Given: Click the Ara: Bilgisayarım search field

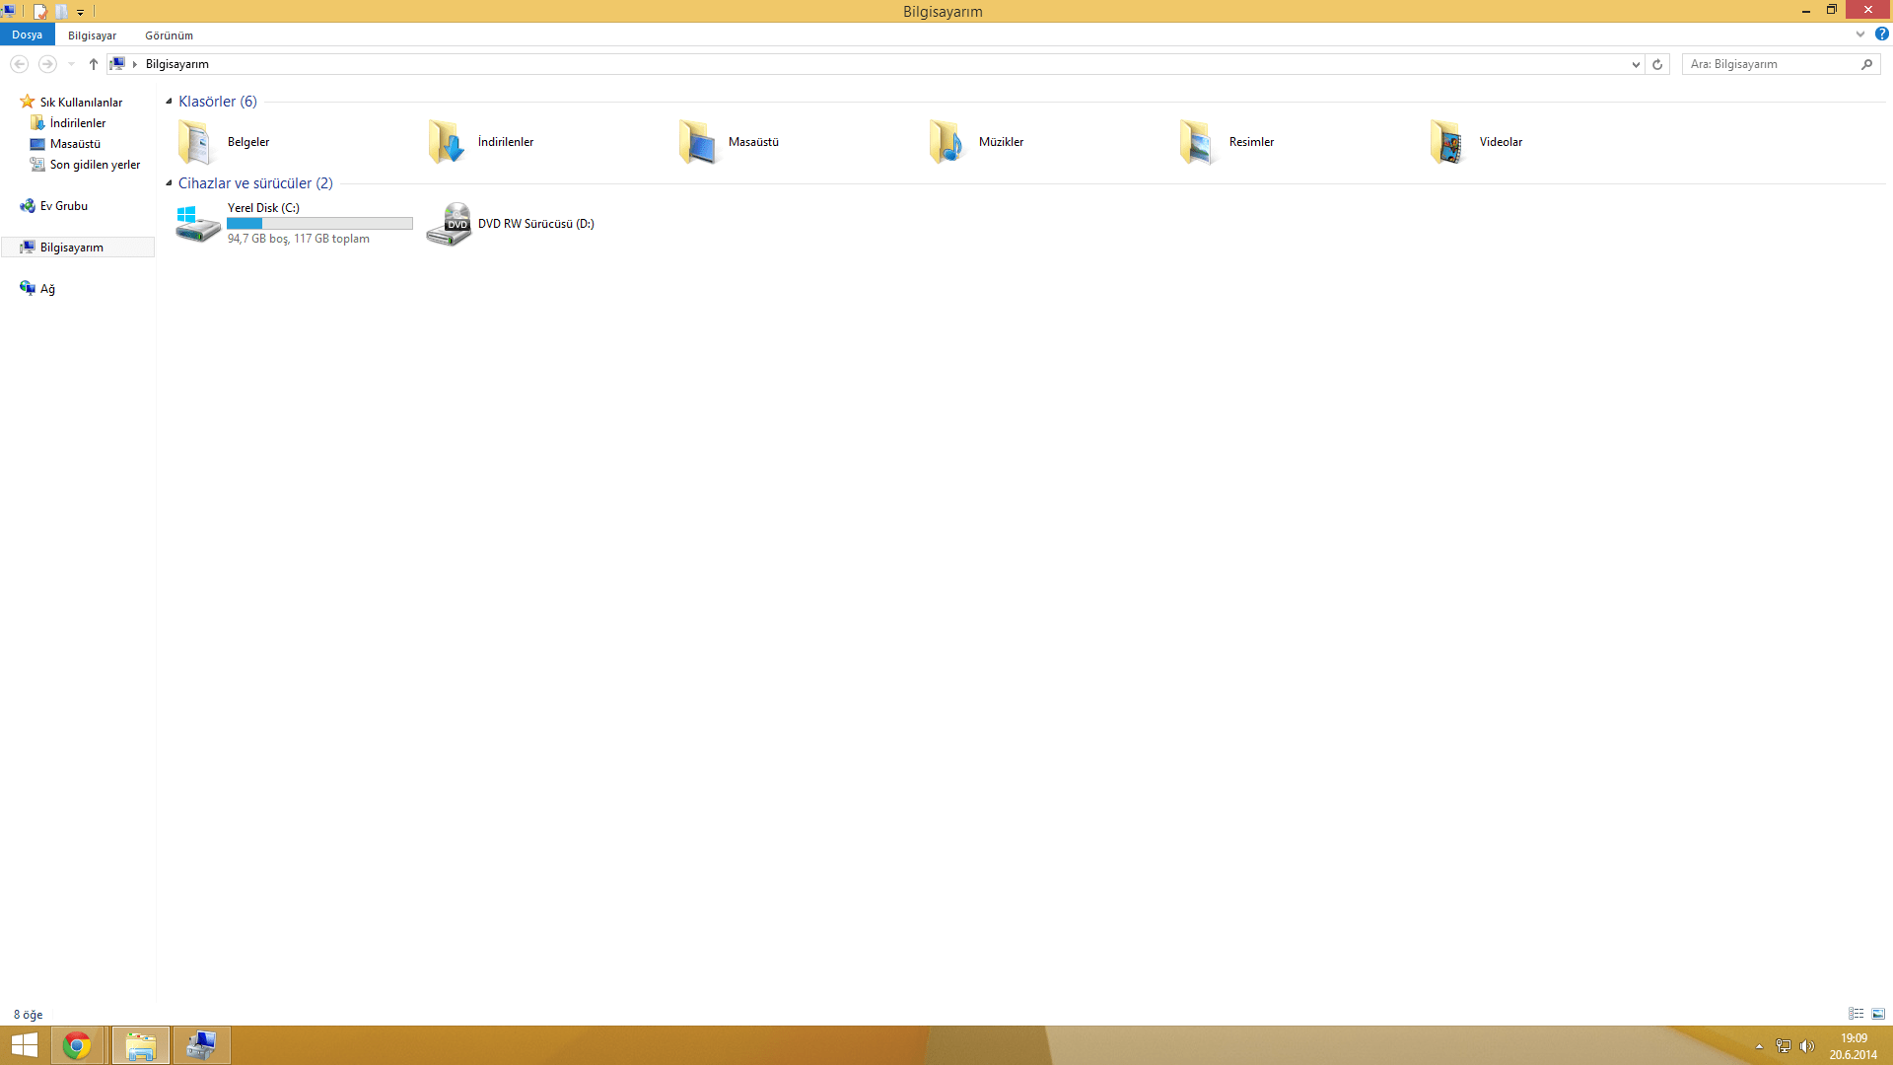Looking at the screenshot, I should click(x=1770, y=64).
